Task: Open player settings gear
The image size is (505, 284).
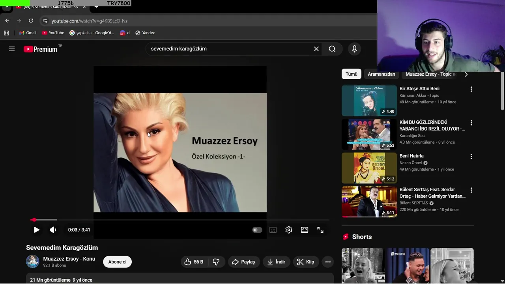Action: 289,230
